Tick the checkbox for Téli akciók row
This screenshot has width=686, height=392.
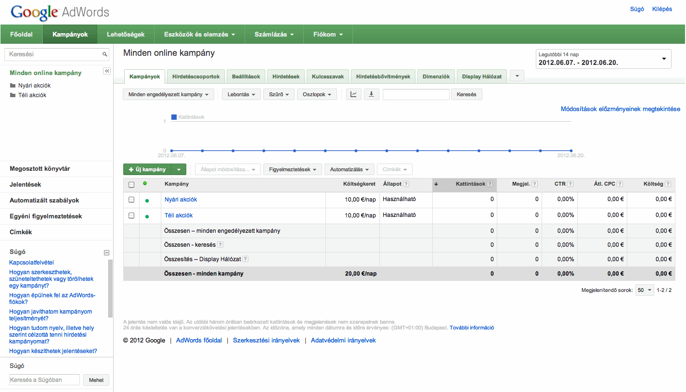(131, 215)
